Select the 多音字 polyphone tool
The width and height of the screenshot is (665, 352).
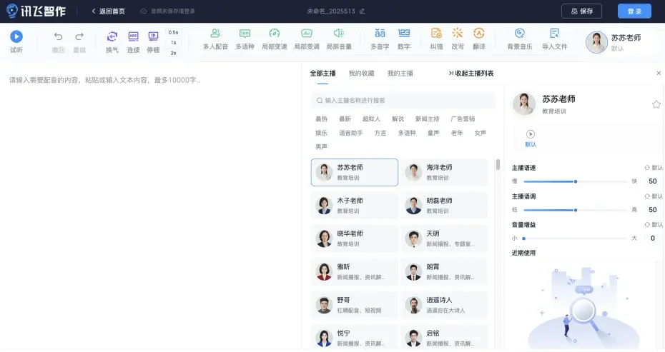pyautogui.click(x=380, y=40)
